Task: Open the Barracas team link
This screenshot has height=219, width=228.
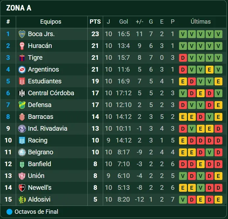Action: pyautogui.click(x=40, y=117)
